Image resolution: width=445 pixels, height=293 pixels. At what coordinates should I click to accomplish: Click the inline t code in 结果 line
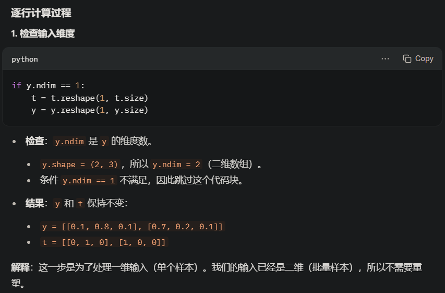(x=80, y=204)
